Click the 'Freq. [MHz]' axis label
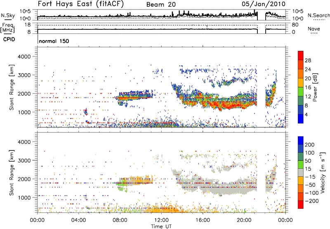 pyautogui.click(x=7, y=28)
